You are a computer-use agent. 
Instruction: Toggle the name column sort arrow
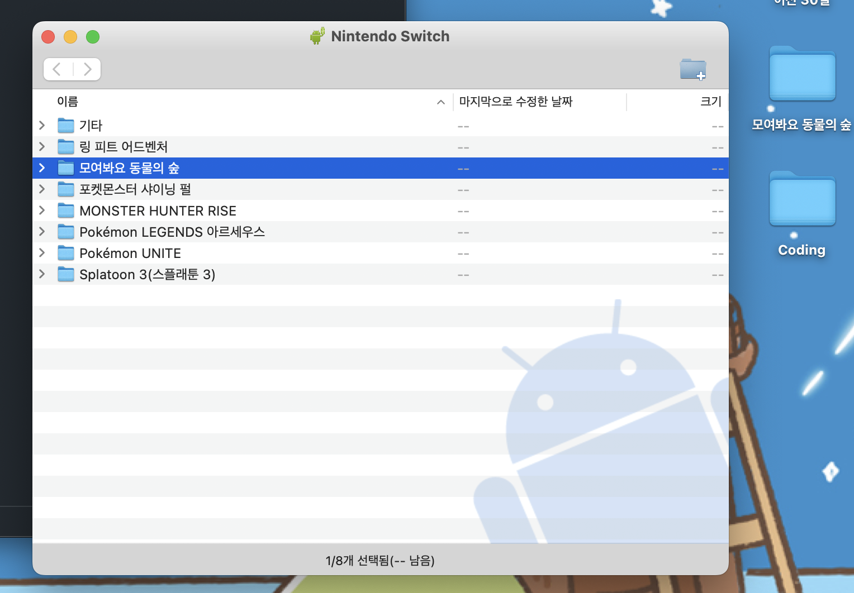pos(441,102)
